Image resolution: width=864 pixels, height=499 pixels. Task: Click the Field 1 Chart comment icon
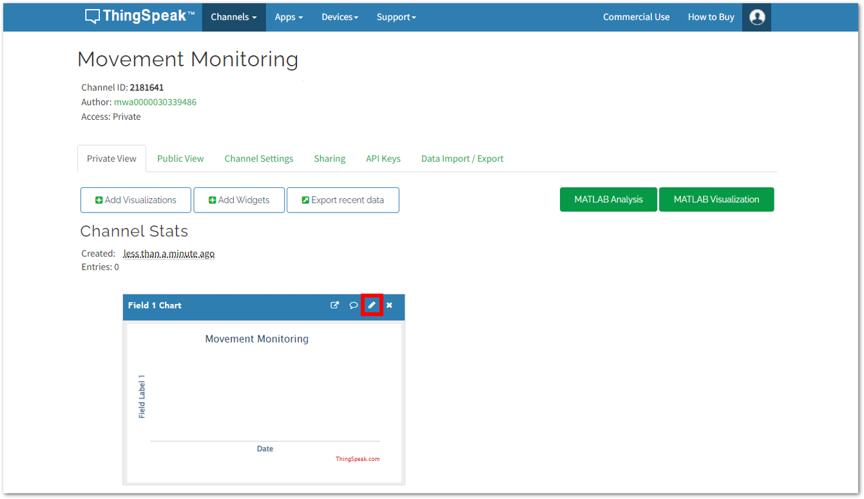coord(354,305)
